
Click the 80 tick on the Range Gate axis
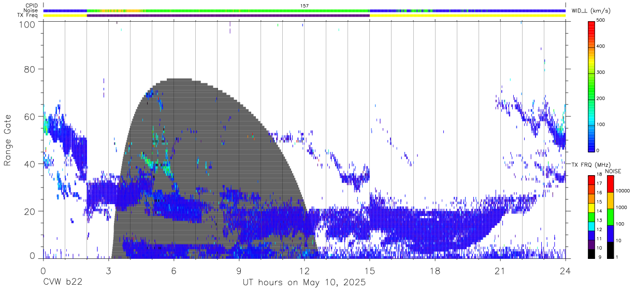coord(30,68)
